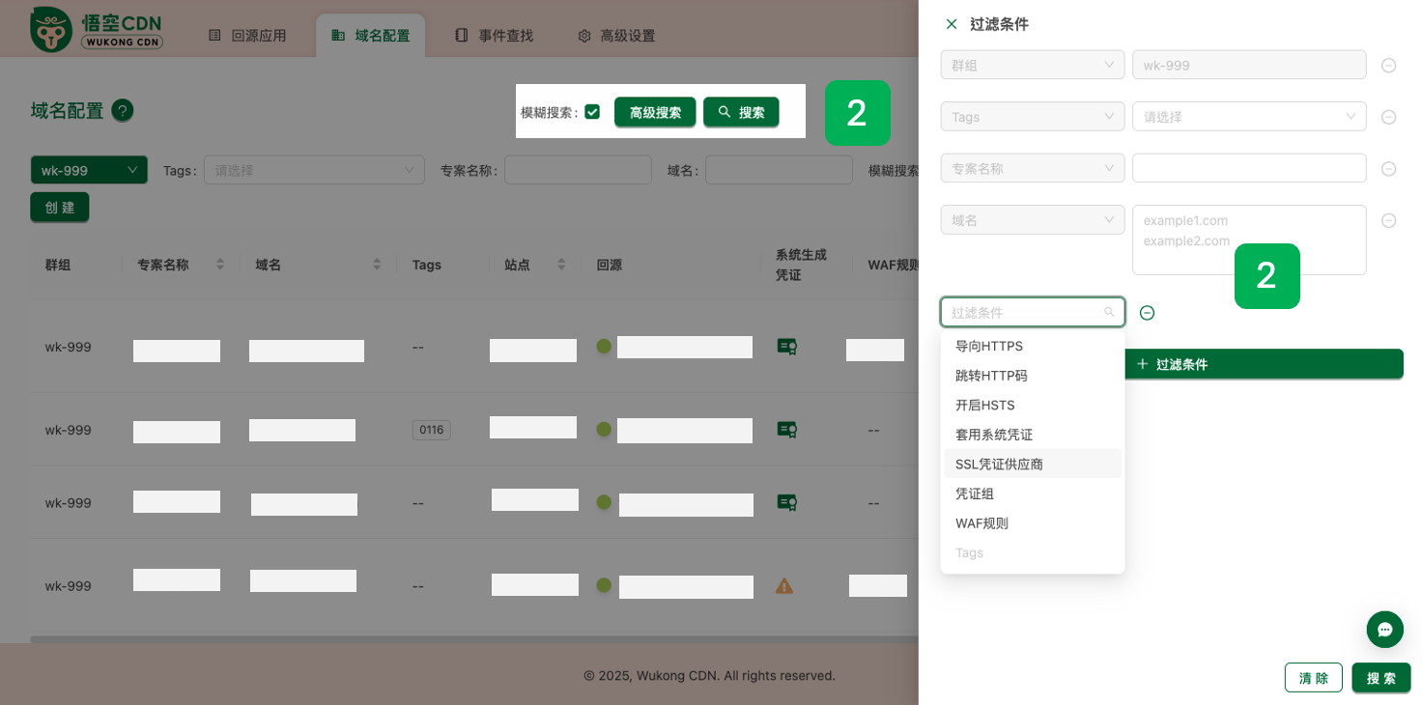Click the 高级搜索 button

pos(655,112)
